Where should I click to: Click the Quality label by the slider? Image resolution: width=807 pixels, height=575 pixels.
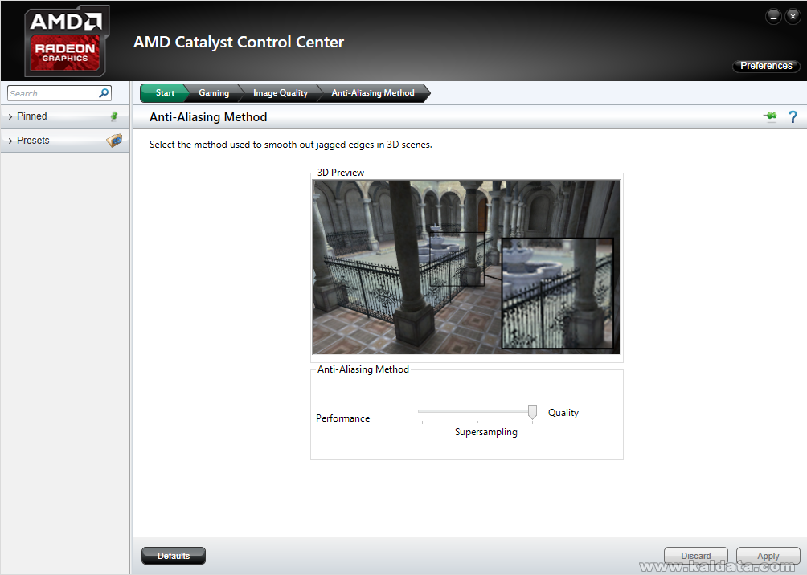click(563, 413)
